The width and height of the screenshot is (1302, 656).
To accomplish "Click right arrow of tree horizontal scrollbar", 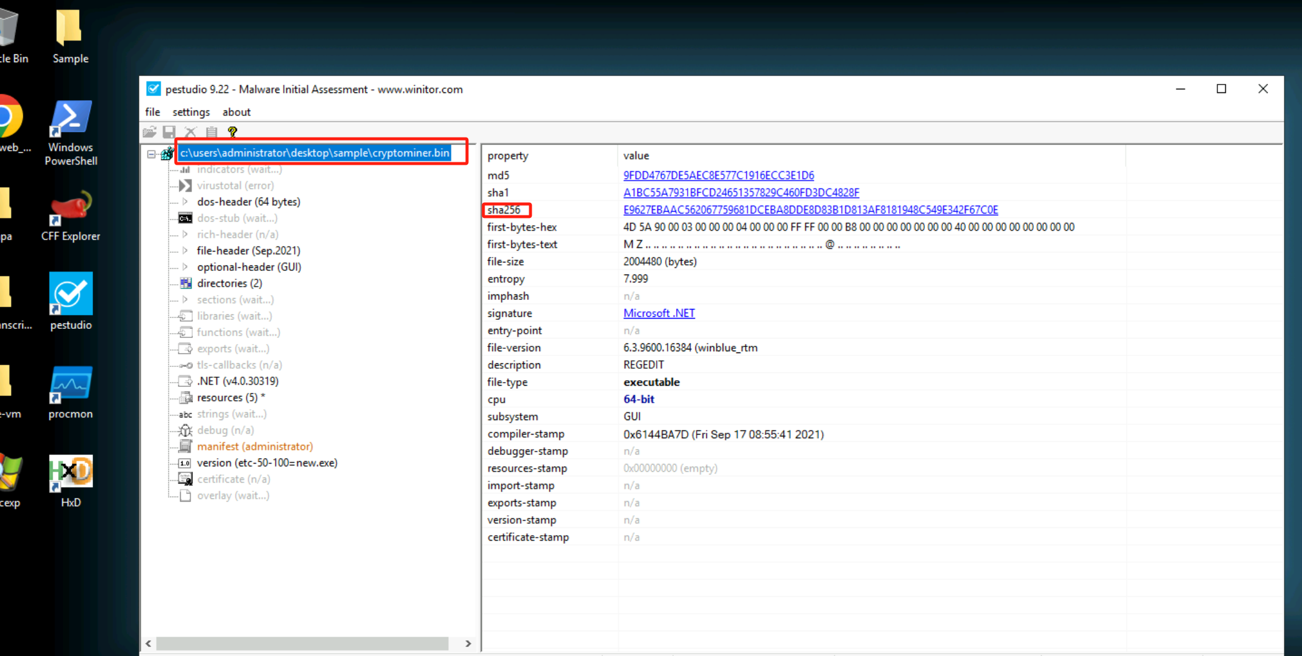I will 468,644.
